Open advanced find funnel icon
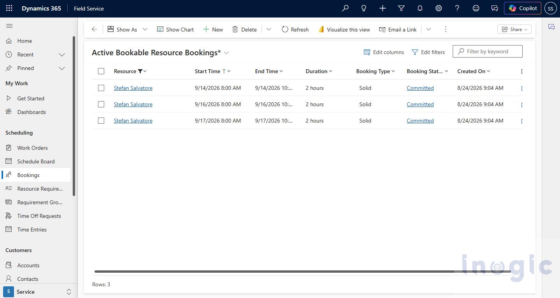The image size is (560, 298). 401,8
